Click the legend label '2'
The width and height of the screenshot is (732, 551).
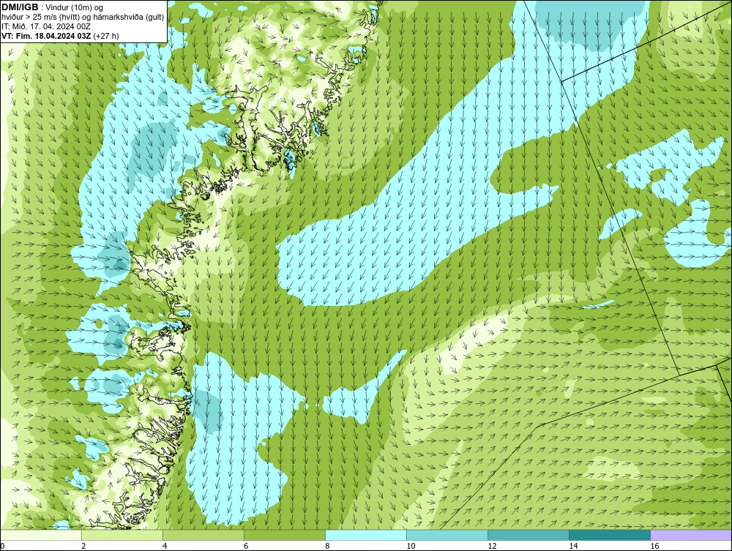83,546
